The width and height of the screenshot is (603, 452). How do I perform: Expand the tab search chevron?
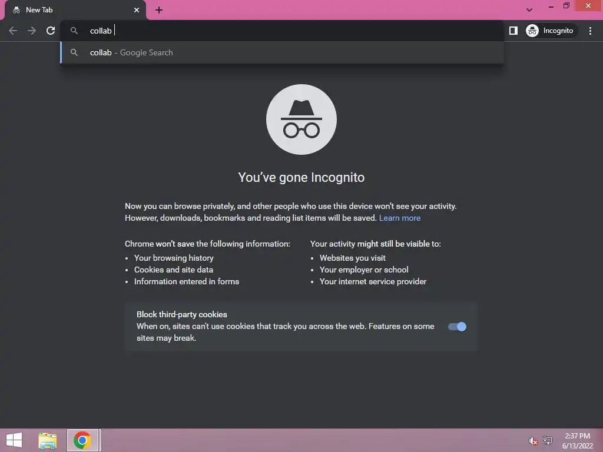click(x=529, y=10)
